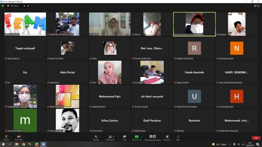Open the Chat panel
262x147 pixels.
click(124, 137)
